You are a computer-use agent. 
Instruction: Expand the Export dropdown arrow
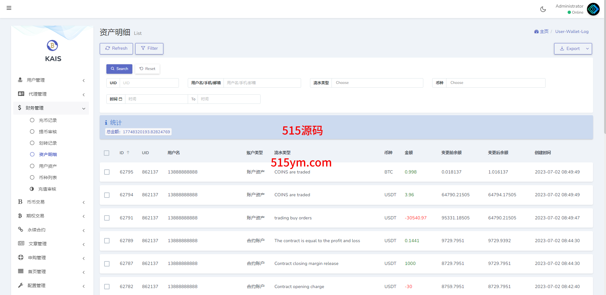[x=587, y=49]
